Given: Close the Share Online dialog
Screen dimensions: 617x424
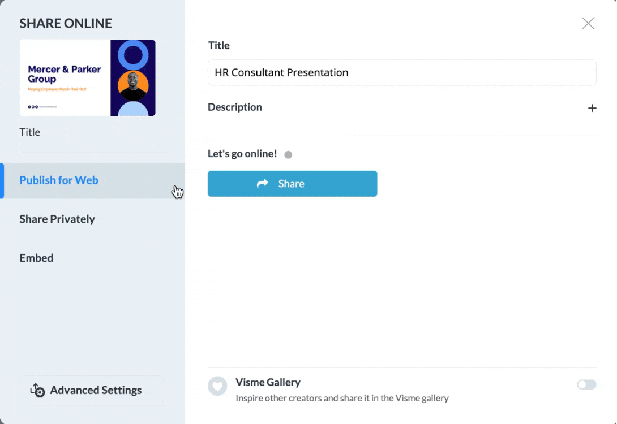Looking at the screenshot, I should 588,23.
